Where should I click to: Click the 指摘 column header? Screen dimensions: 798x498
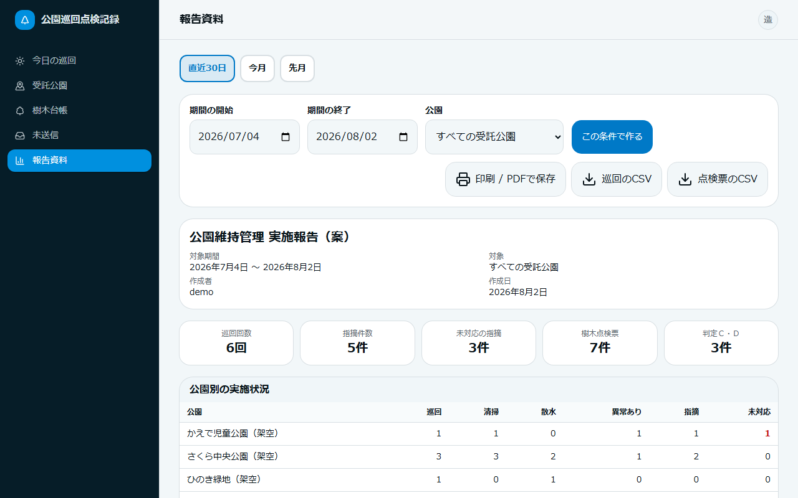(x=691, y=412)
